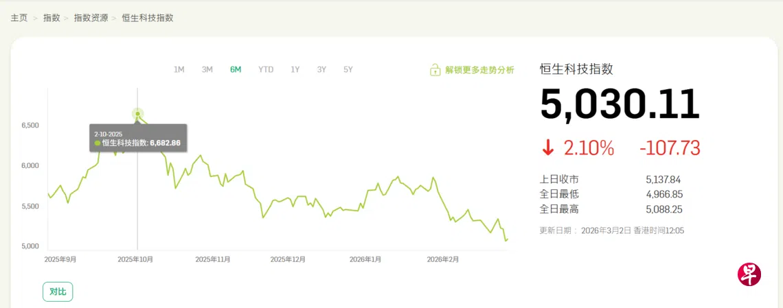Click the 恒生科技指数 breadcrumb item
Screen dimensions: 783x308
tap(148, 18)
